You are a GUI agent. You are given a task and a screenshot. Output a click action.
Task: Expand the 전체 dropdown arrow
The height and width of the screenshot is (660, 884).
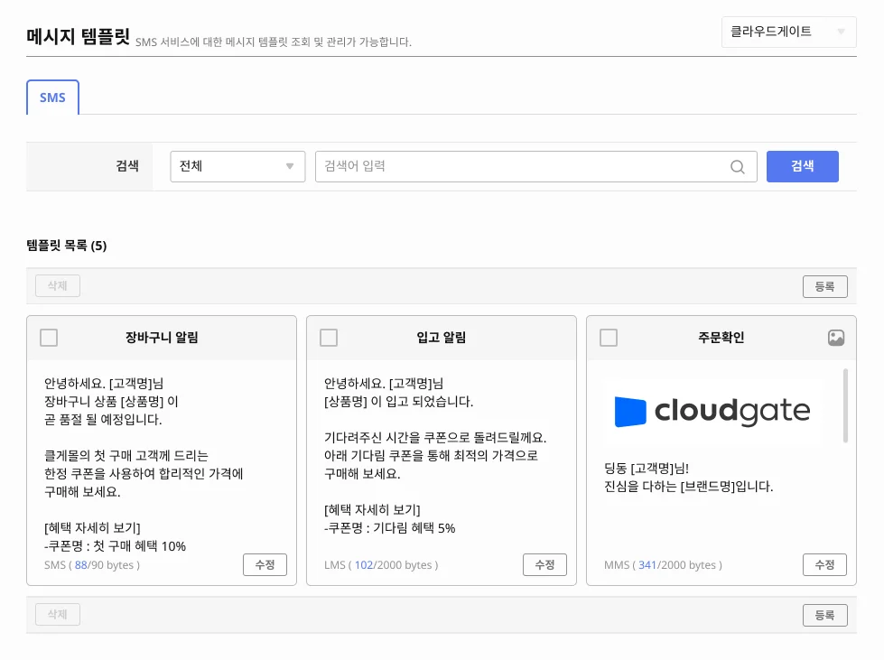(x=290, y=166)
